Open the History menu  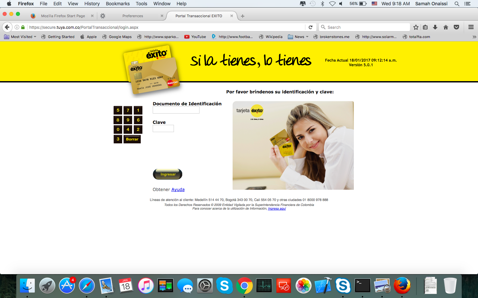pyautogui.click(x=92, y=4)
